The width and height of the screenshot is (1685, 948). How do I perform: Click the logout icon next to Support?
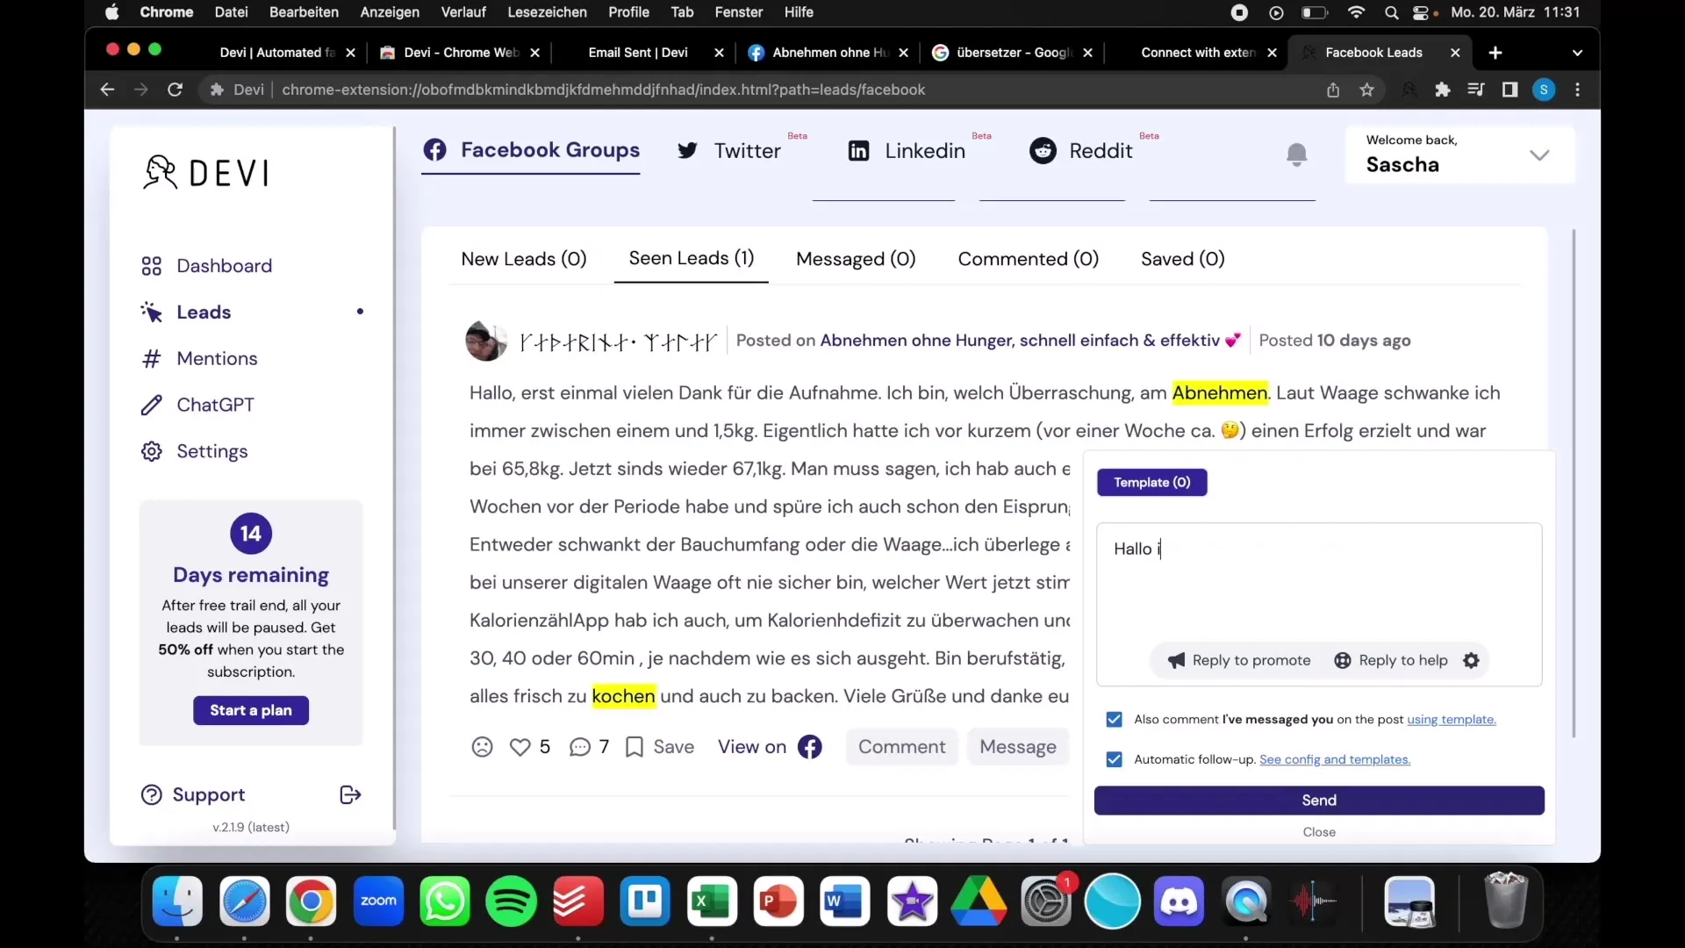pyautogui.click(x=350, y=794)
